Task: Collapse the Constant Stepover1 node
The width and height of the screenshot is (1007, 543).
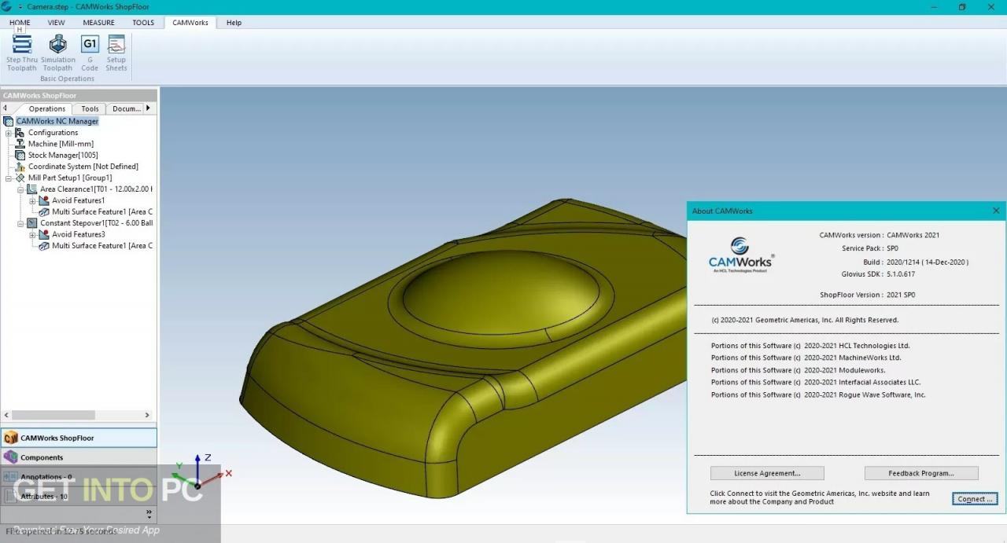Action: (20, 223)
